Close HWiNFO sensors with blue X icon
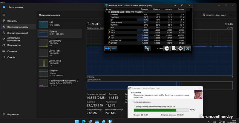The width and height of the screenshot is (239, 123). (188, 48)
